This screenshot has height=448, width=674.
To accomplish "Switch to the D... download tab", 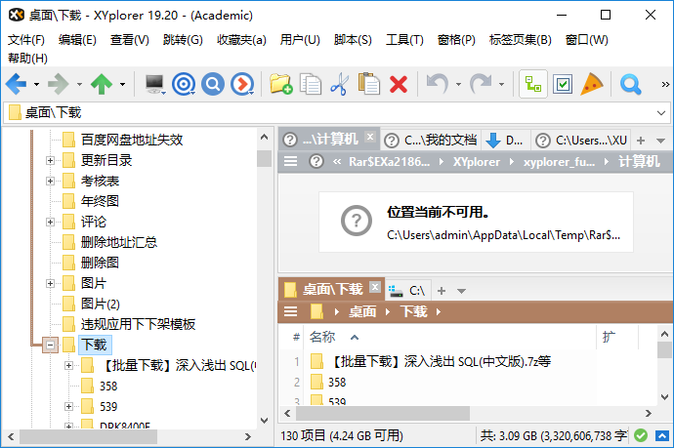I will point(506,140).
